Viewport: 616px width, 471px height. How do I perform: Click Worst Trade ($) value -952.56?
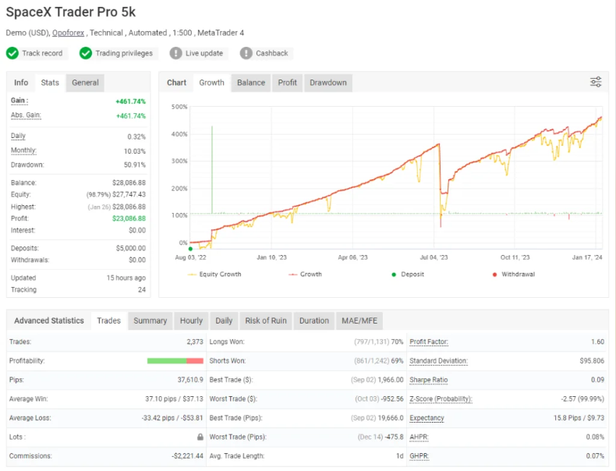pyautogui.click(x=392, y=398)
